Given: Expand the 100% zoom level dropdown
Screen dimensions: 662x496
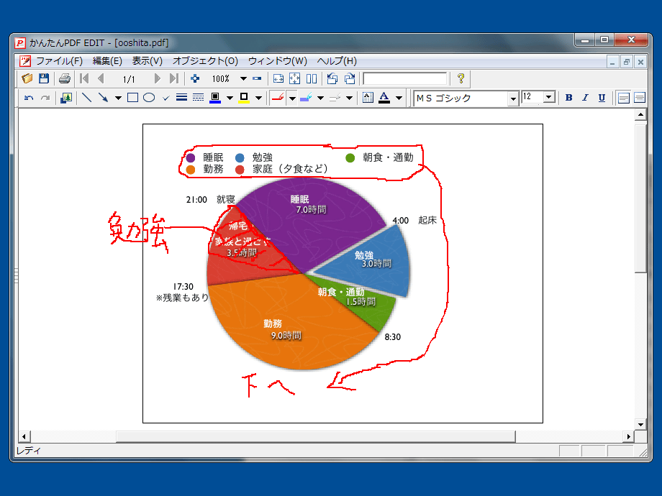Looking at the screenshot, I should (x=244, y=78).
